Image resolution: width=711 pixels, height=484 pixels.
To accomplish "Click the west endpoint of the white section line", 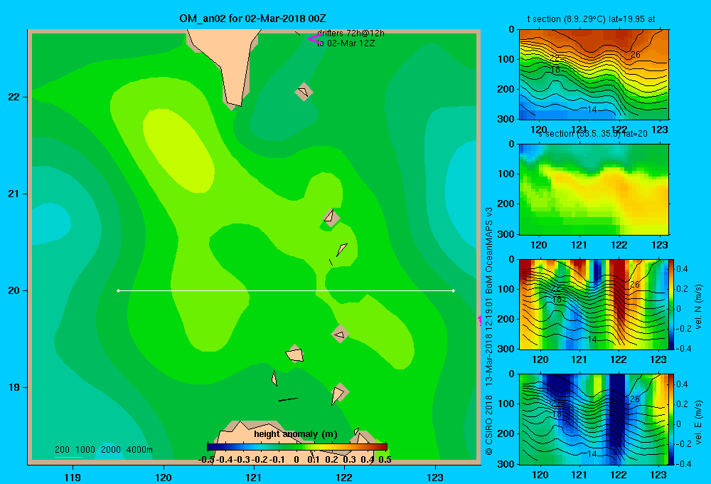I will click(118, 290).
